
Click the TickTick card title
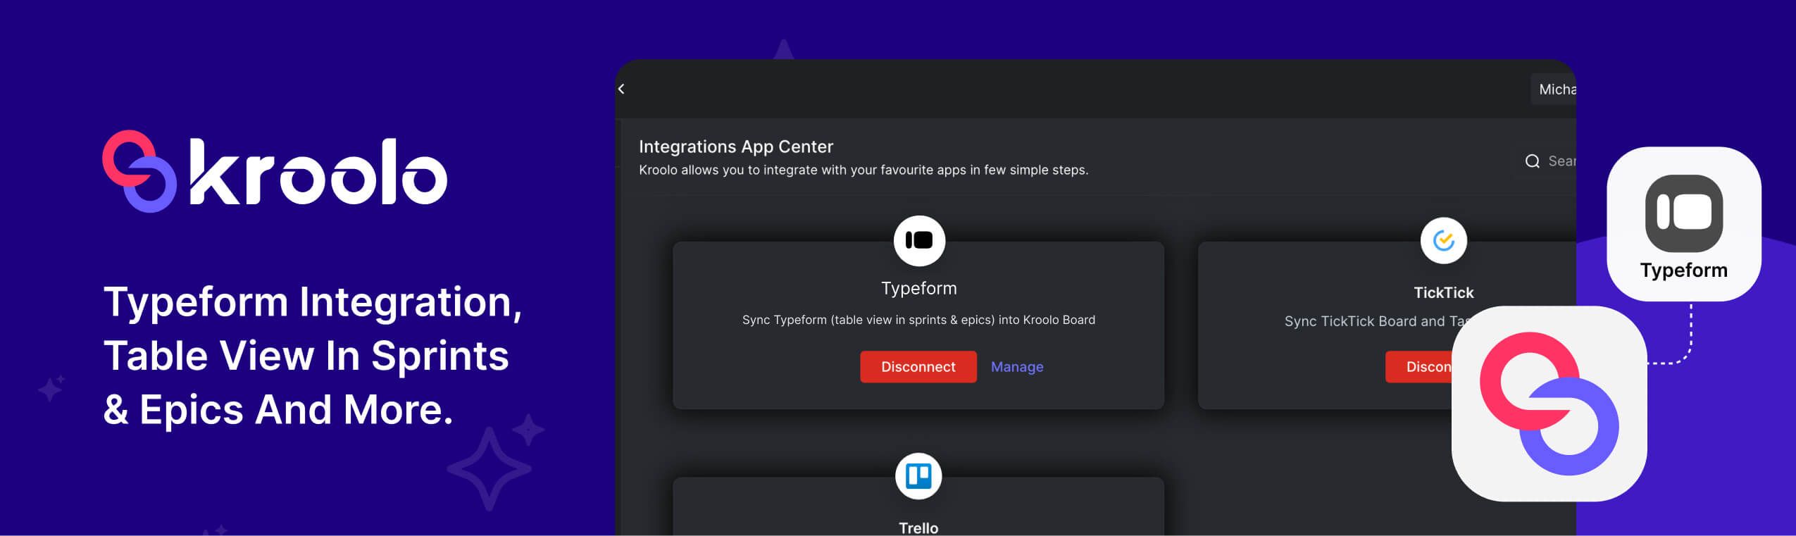click(x=1443, y=292)
